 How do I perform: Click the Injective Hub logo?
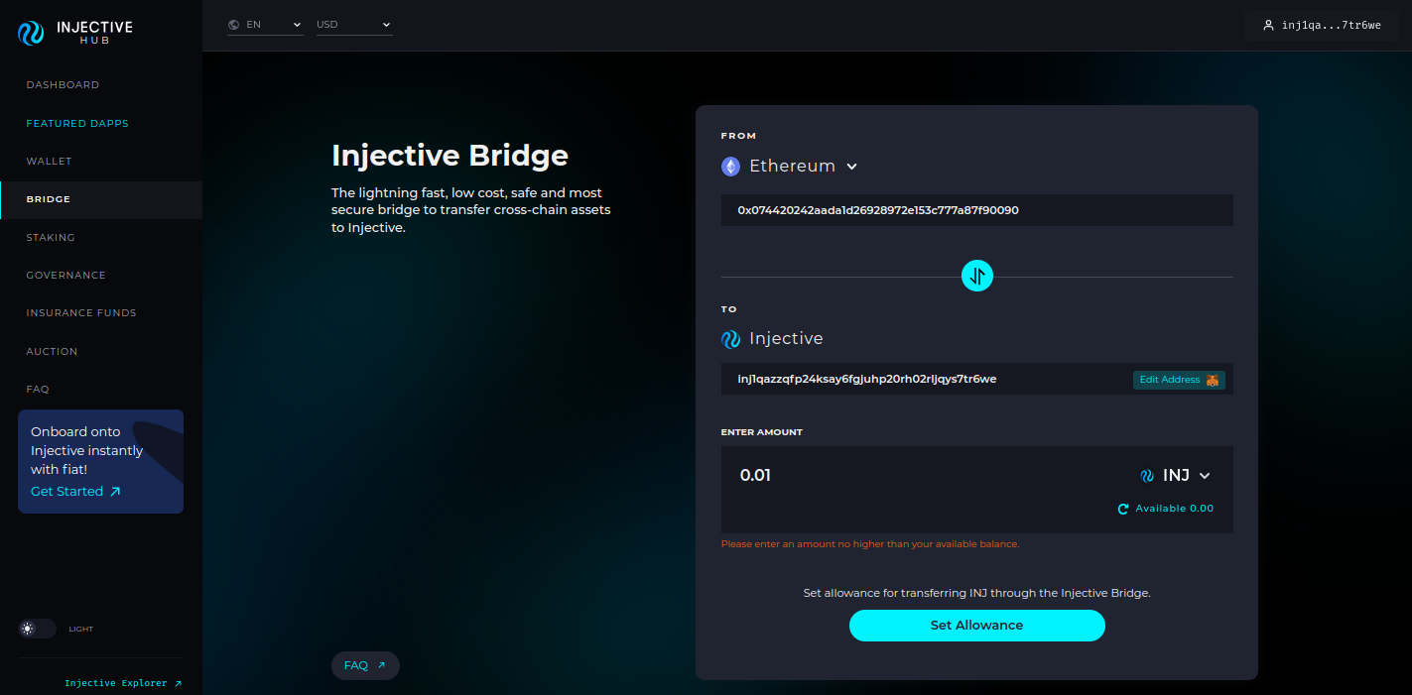click(74, 32)
